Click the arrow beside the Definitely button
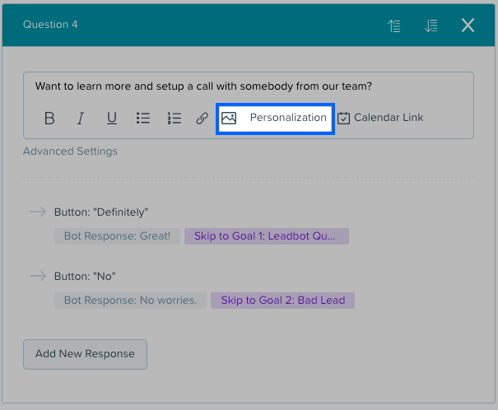Image resolution: width=498 pixels, height=410 pixels. [x=38, y=212]
